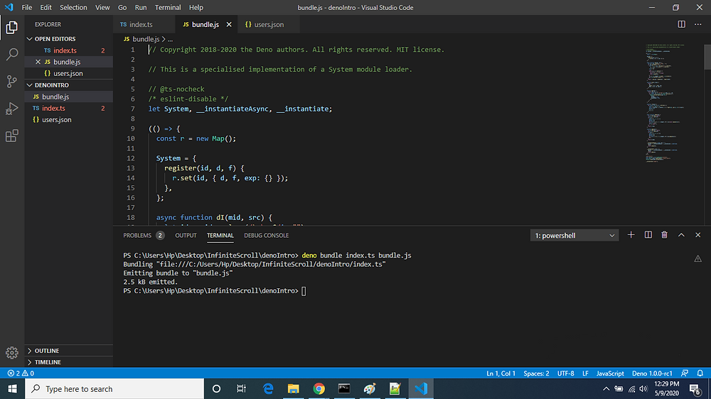The image size is (711, 399).
Task: Open the Go menu
Action: (x=122, y=7)
